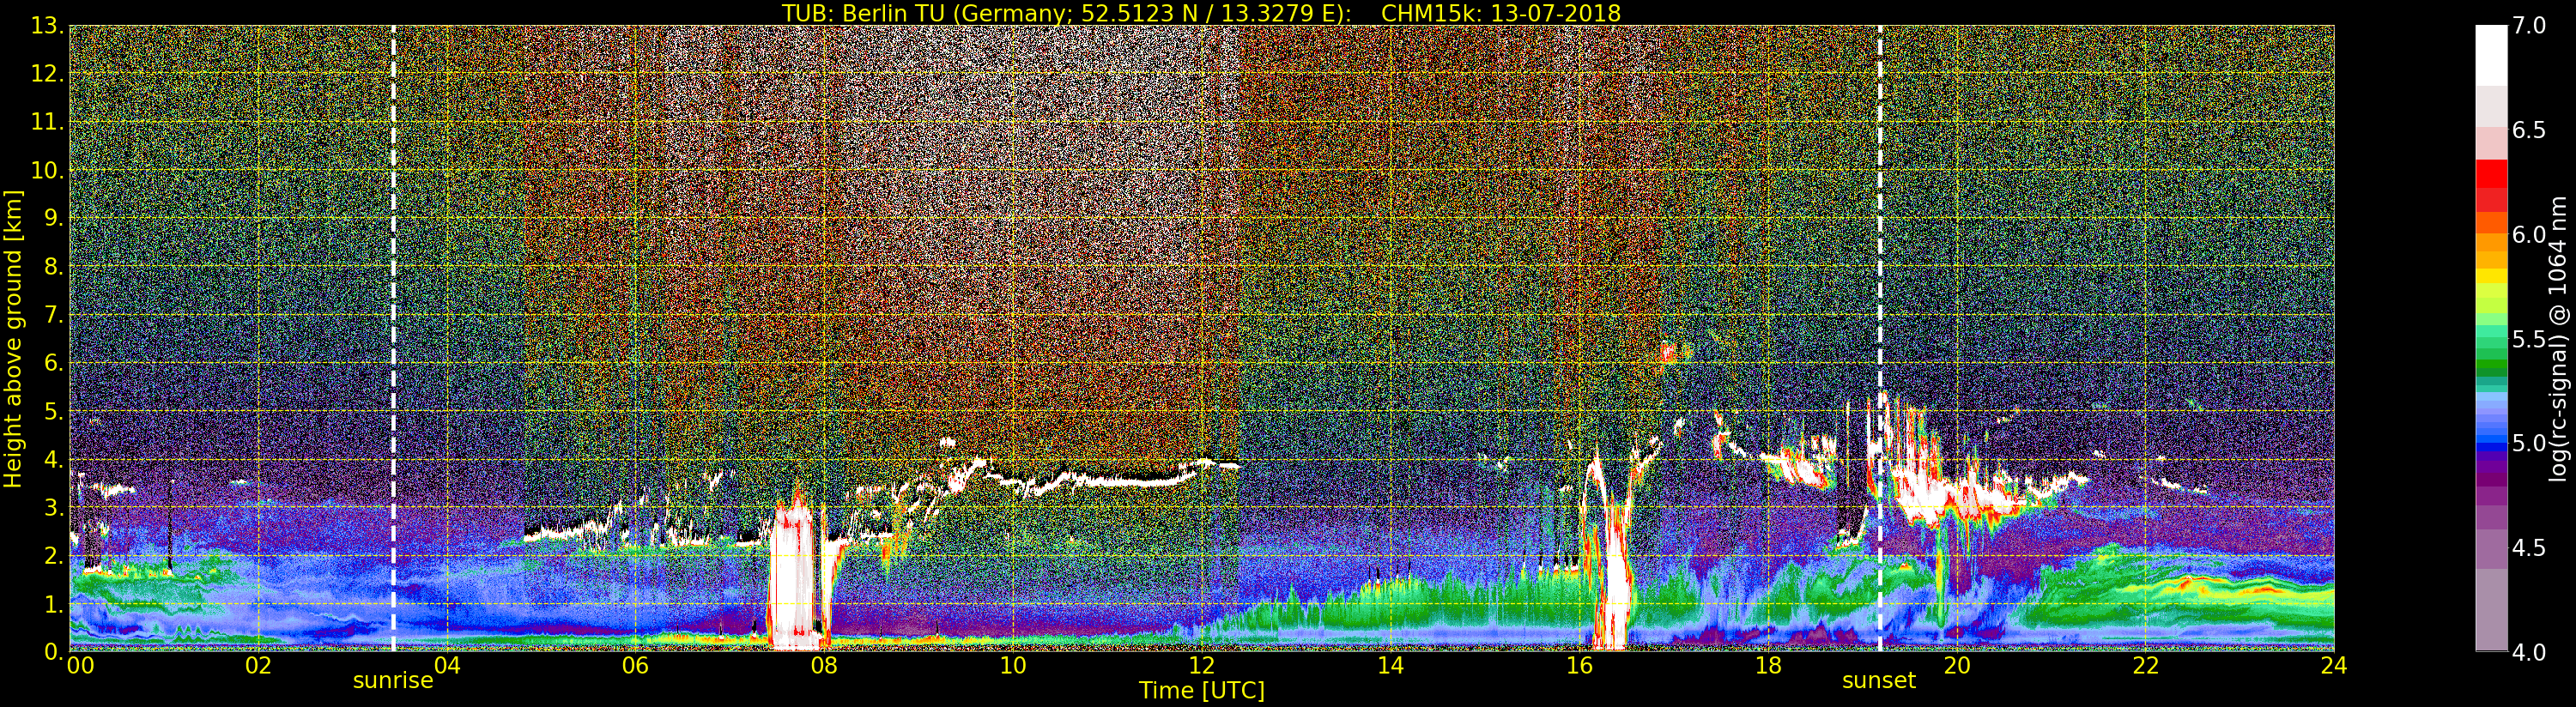Click the time axis tick '12'
The width and height of the screenshot is (2576, 707).
pyautogui.click(x=1201, y=666)
